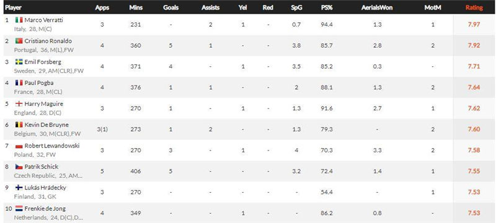This screenshot has width=496, height=223.
Task: Click Czech flag icon beside Patrik Schick
Action: coord(19,167)
